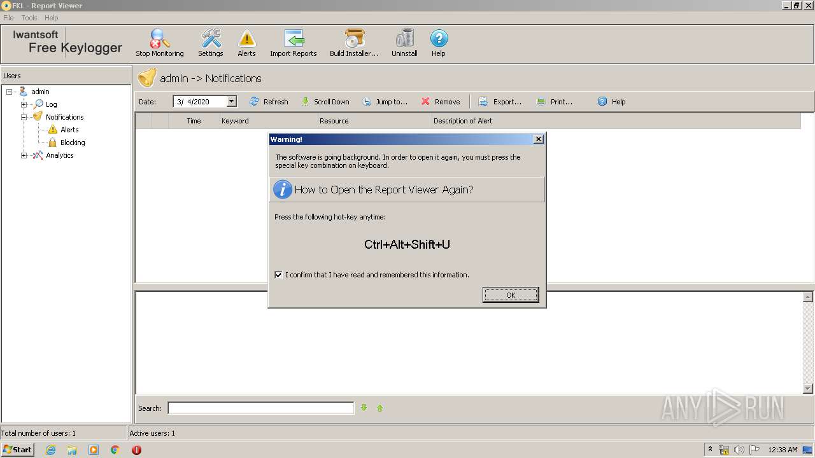The width and height of the screenshot is (815, 458).
Task: Open Settings from the main toolbar
Action: coord(211,43)
